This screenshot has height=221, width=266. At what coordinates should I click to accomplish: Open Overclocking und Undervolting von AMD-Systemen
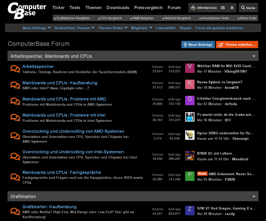pyautogui.click(x=73, y=131)
